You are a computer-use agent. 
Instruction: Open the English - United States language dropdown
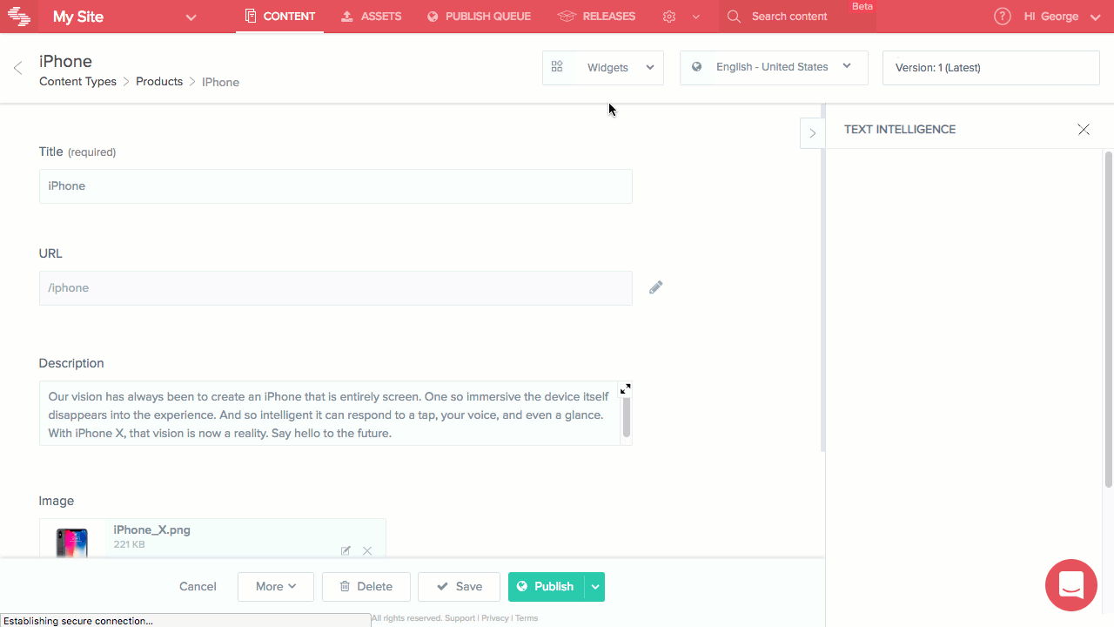pyautogui.click(x=774, y=67)
